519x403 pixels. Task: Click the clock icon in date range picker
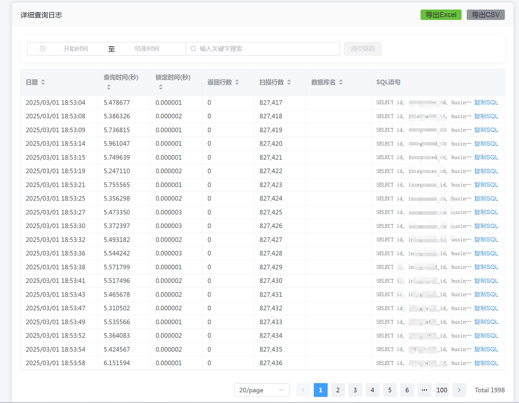42,49
